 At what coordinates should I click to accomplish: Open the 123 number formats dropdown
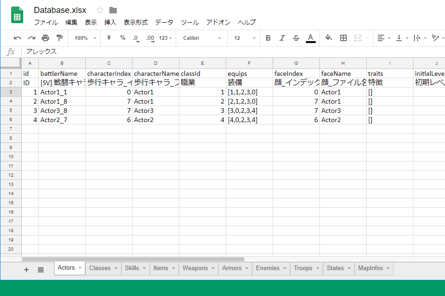(x=165, y=38)
